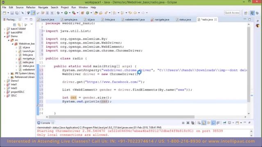Viewport: 262px width, 147px height.
Task: Expand the SDLC project node
Action: [5, 96]
